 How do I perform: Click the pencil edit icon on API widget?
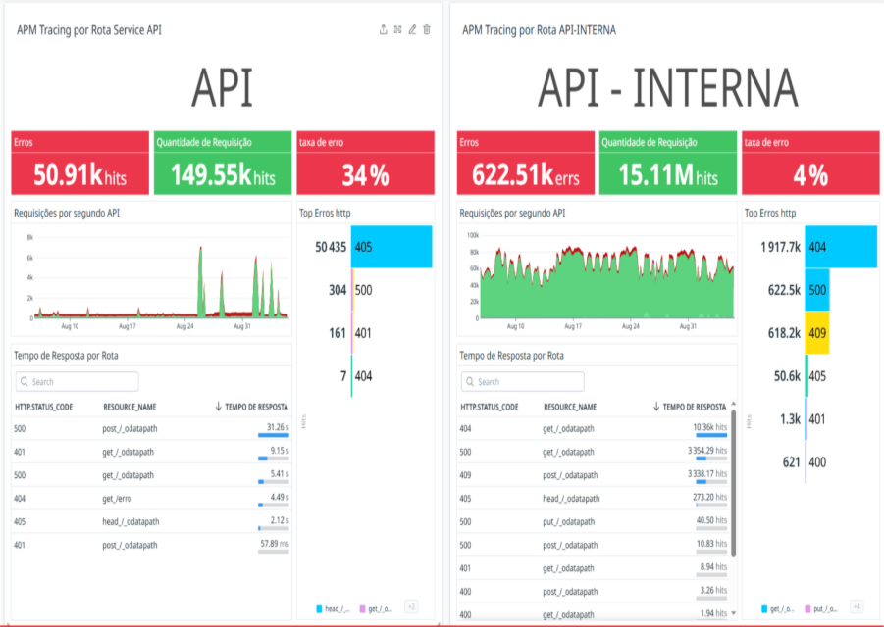click(x=412, y=30)
